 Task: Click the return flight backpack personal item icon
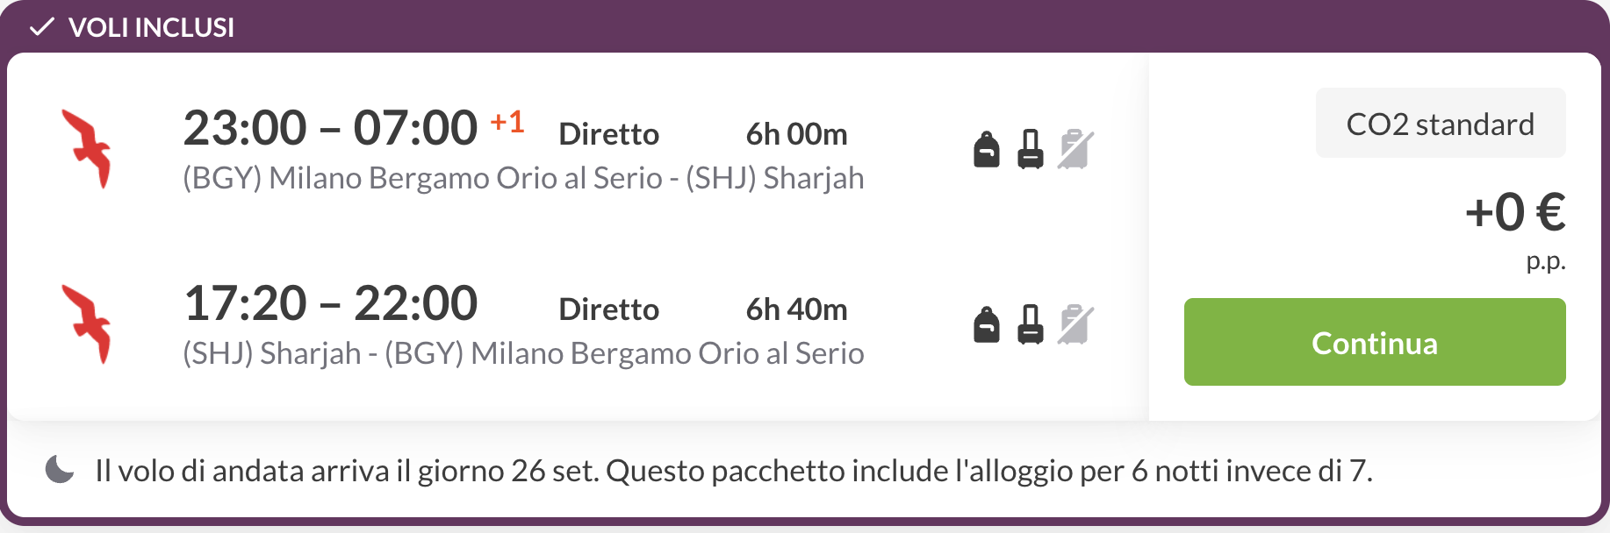tap(987, 324)
